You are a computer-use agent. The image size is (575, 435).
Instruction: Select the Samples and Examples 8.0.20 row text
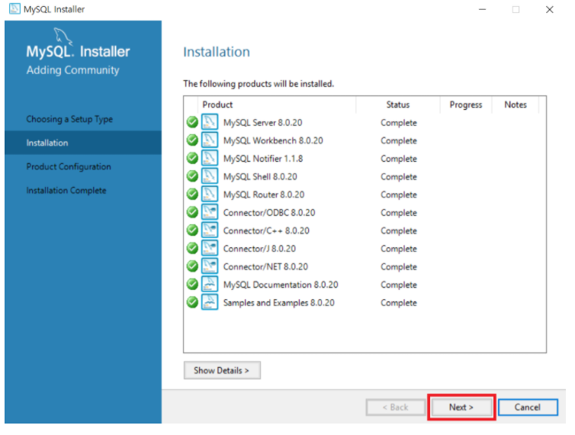278,302
